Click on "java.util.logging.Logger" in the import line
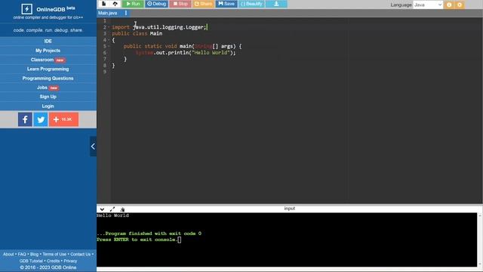The image size is (483, 272). (x=169, y=27)
